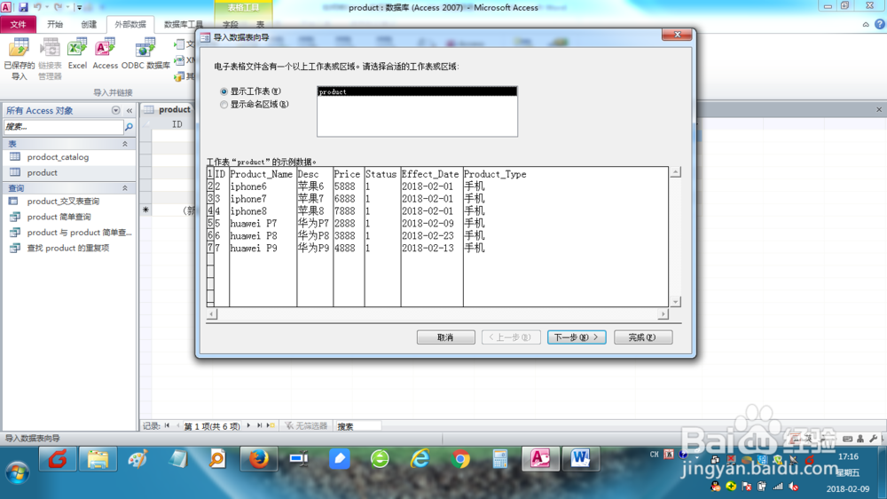
Task: Open the Quick Access Toolbar customize dropdown
Action: click(x=79, y=7)
